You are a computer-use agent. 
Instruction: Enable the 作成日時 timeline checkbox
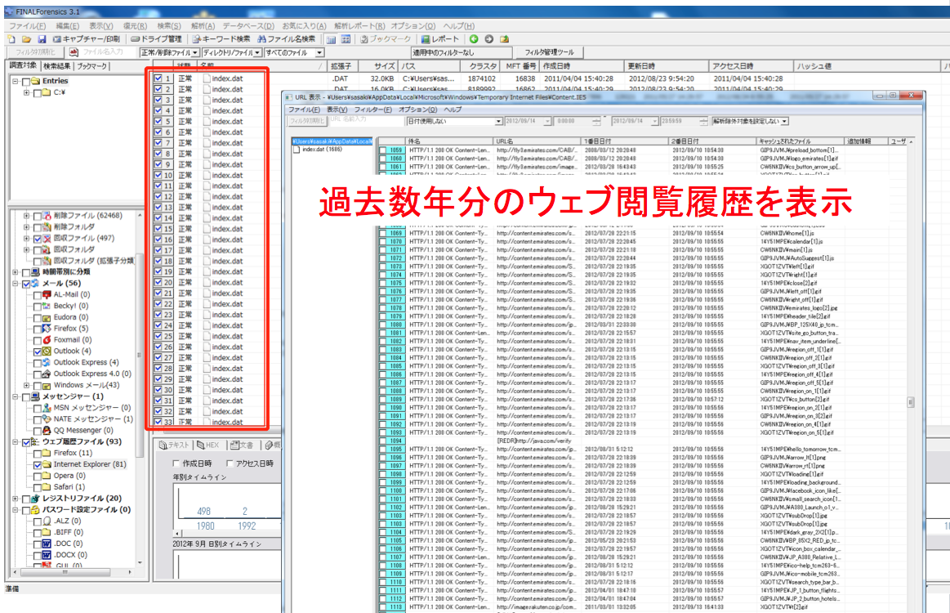pyautogui.click(x=176, y=463)
